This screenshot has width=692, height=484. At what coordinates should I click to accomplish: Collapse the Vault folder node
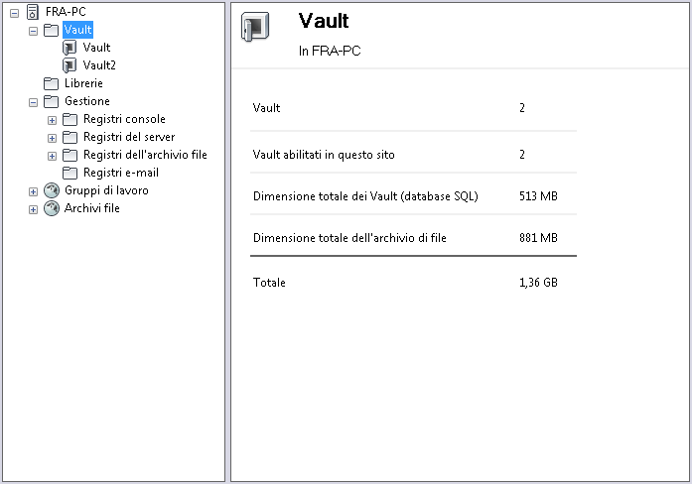pos(33,30)
